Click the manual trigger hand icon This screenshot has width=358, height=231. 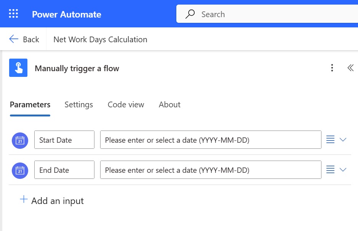(18, 68)
